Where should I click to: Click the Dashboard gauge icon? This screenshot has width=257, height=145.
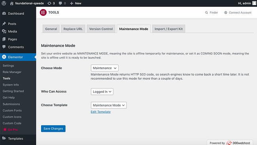[x=4, y=13]
